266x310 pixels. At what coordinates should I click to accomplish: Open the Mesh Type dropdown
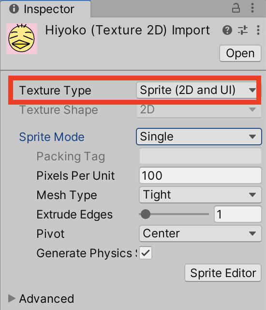tap(200, 195)
